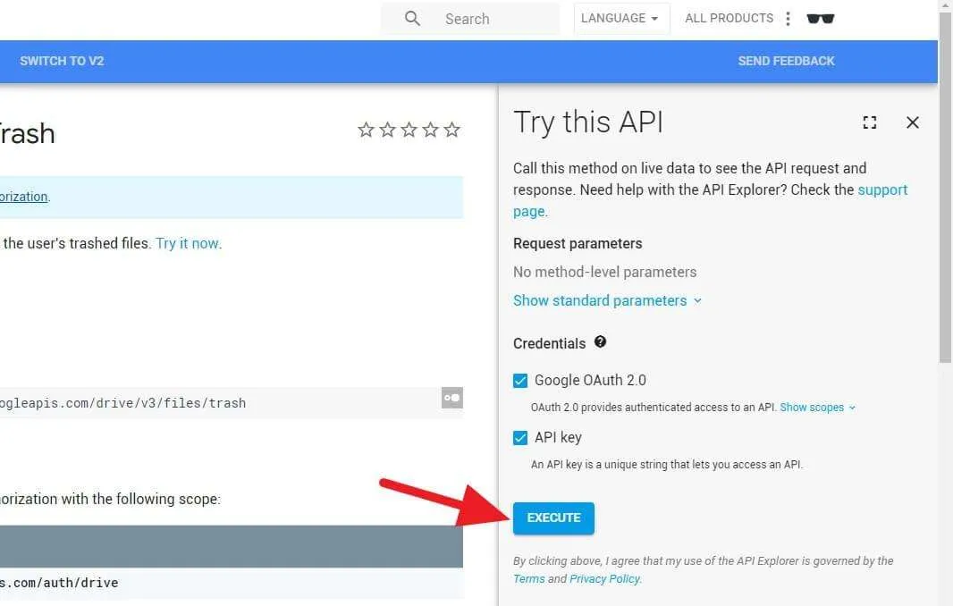Close the Try this API panel

tap(912, 122)
